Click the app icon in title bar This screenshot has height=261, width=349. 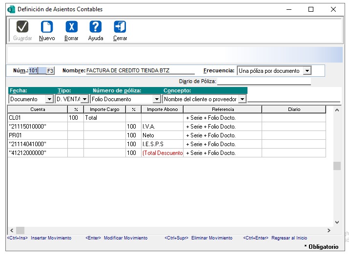[11, 9]
